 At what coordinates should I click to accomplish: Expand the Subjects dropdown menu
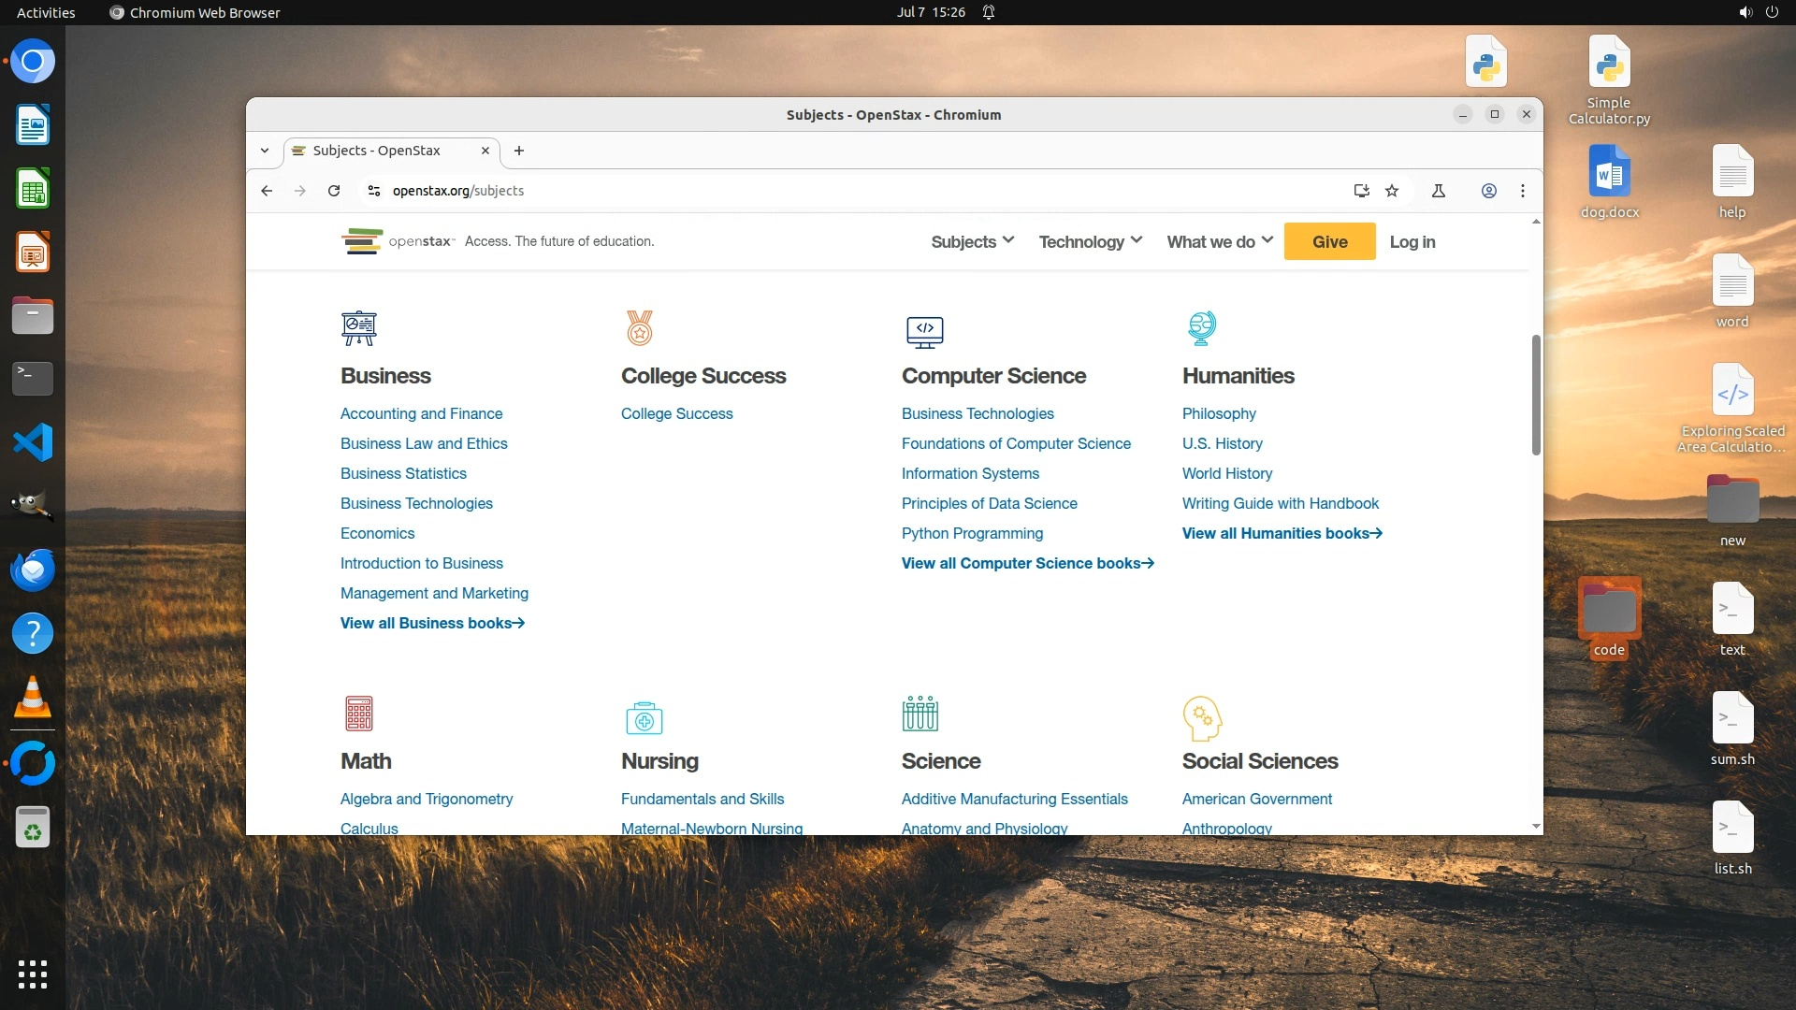click(972, 241)
